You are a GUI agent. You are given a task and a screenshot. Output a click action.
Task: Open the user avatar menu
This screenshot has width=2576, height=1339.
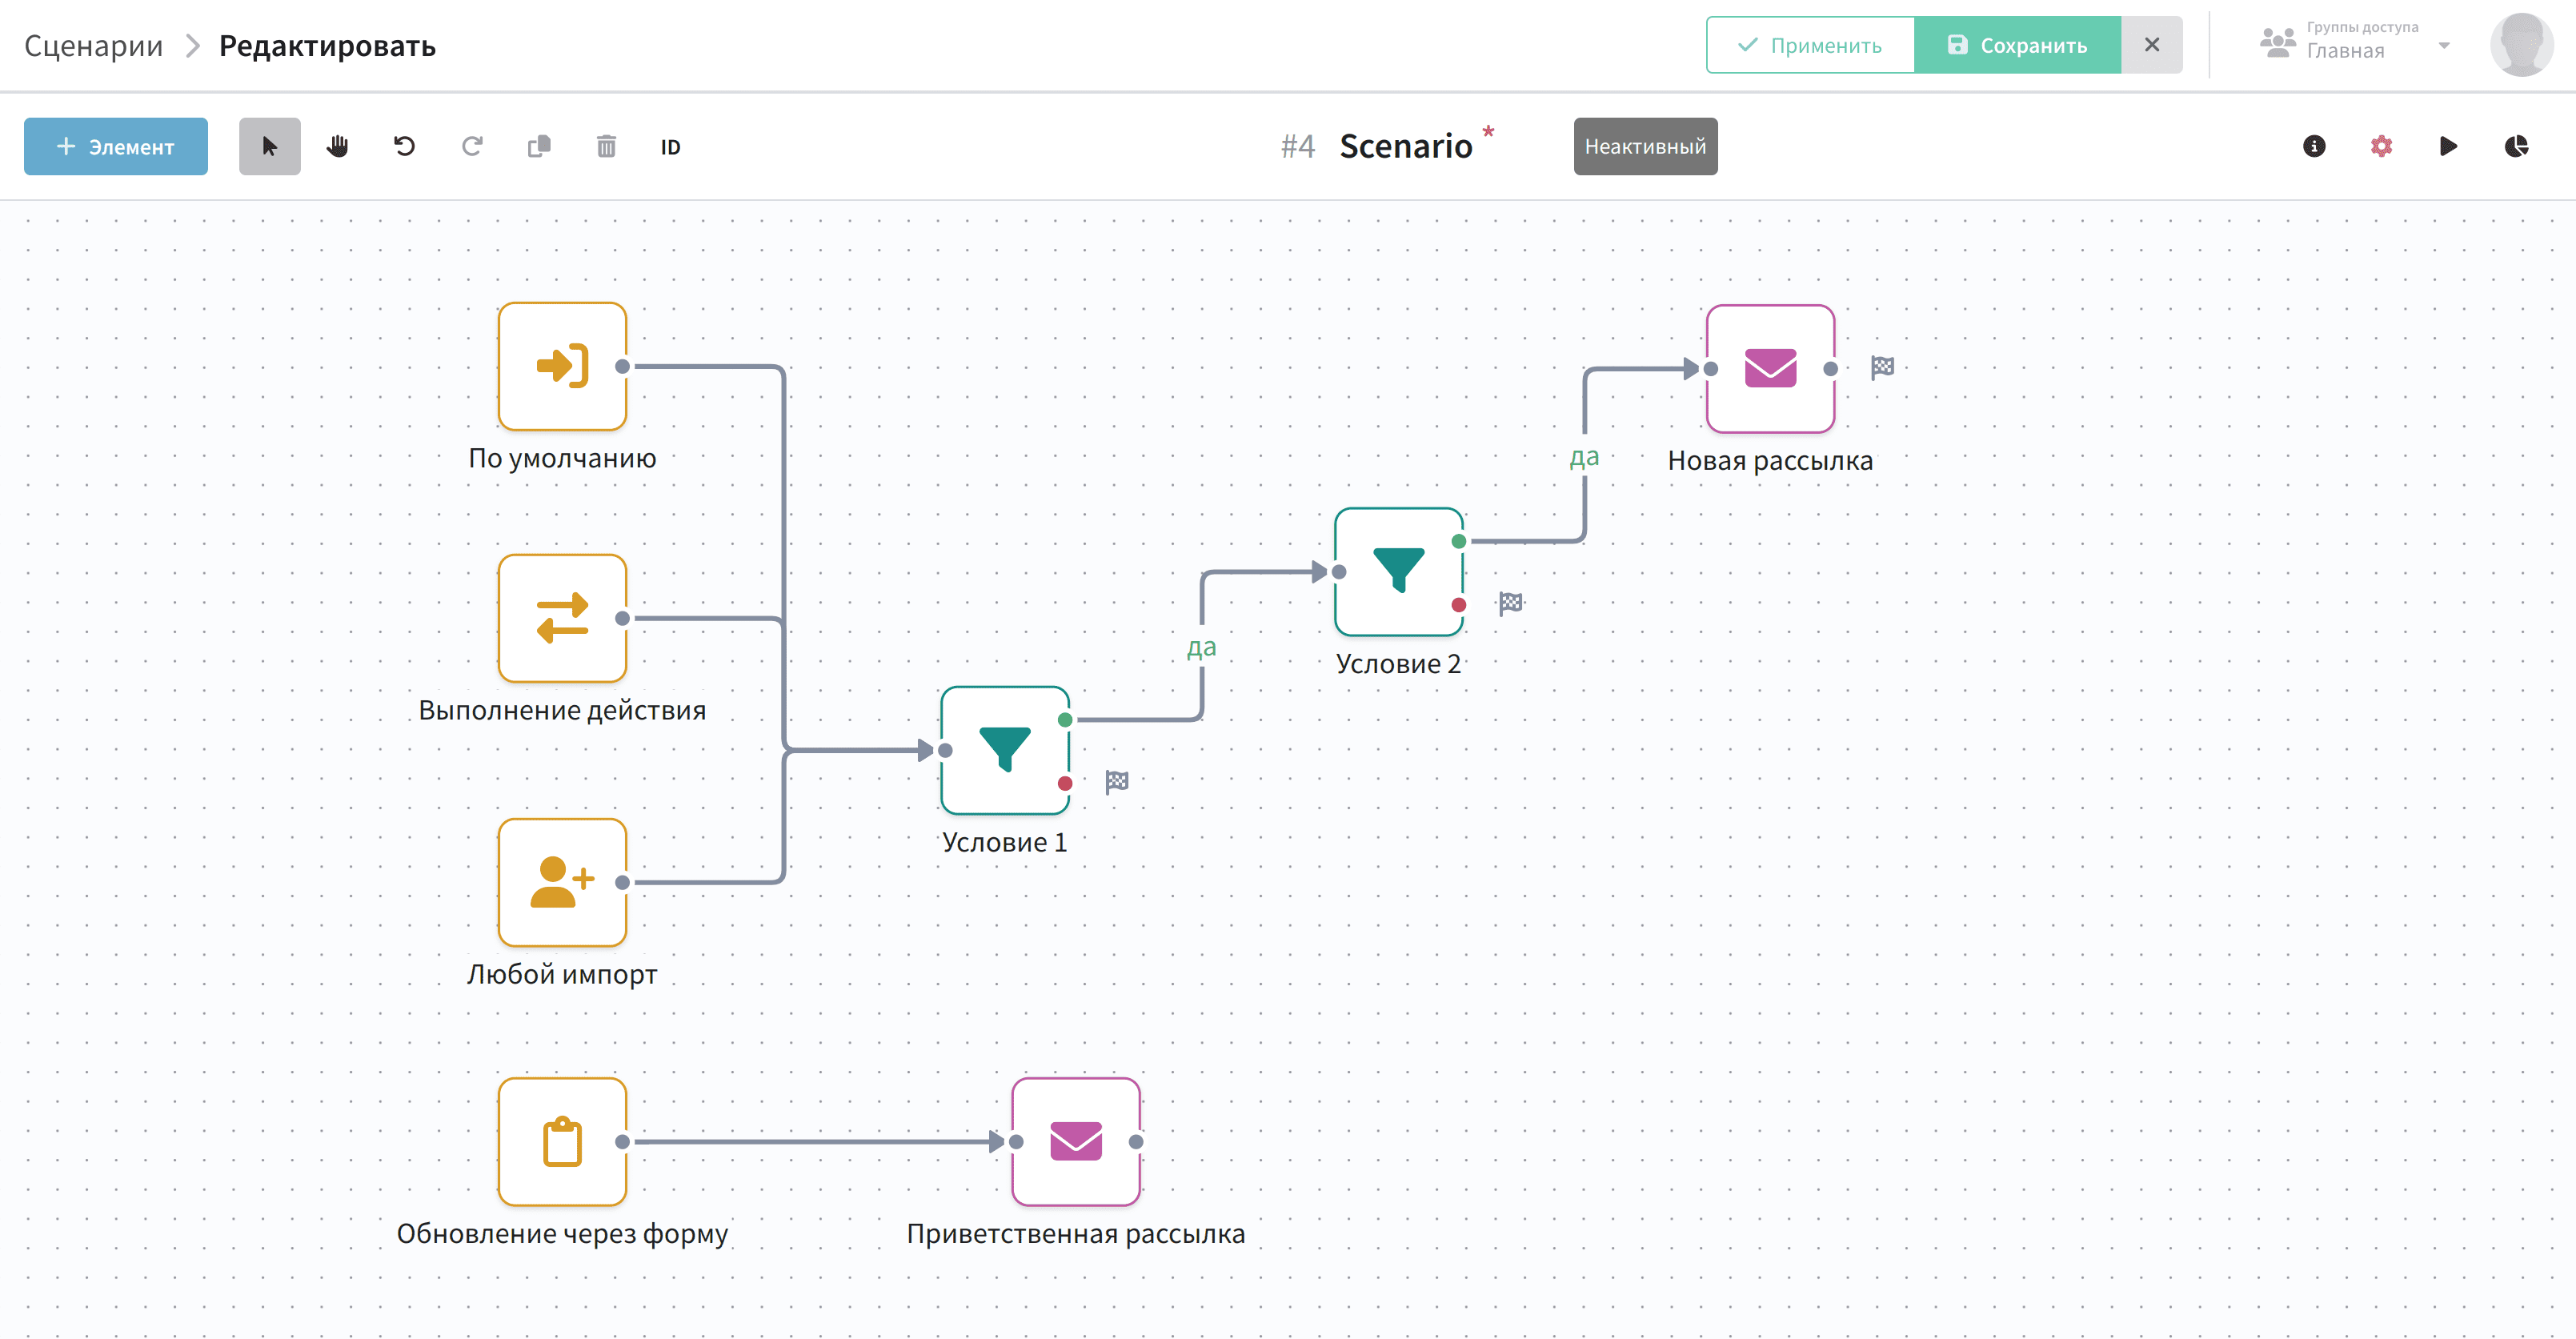click(x=2521, y=45)
